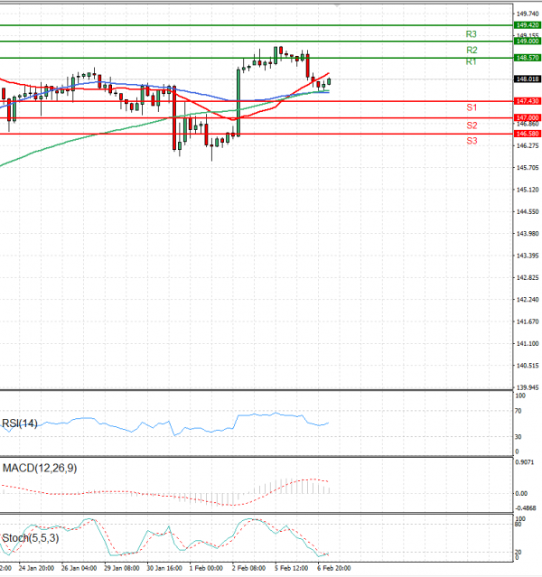Click the 5 Feb 12:00 time label
Viewport: 542px width, 577px height.
pos(291,569)
